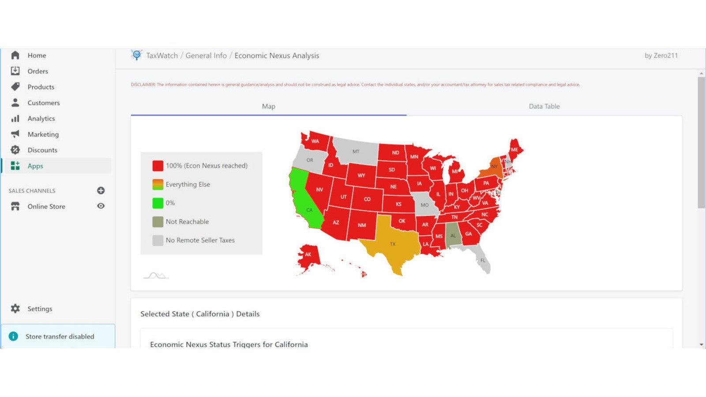Open Settings via the gear icon
This screenshot has height=397, width=706.
pyautogui.click(x=16, y=309)
